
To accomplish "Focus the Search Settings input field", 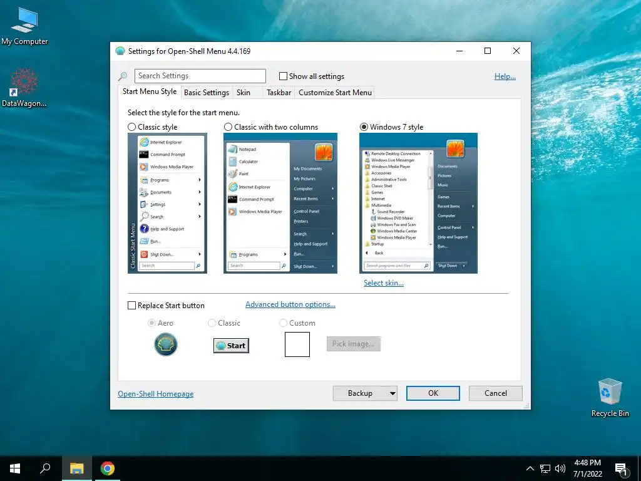I will point(200,76).
